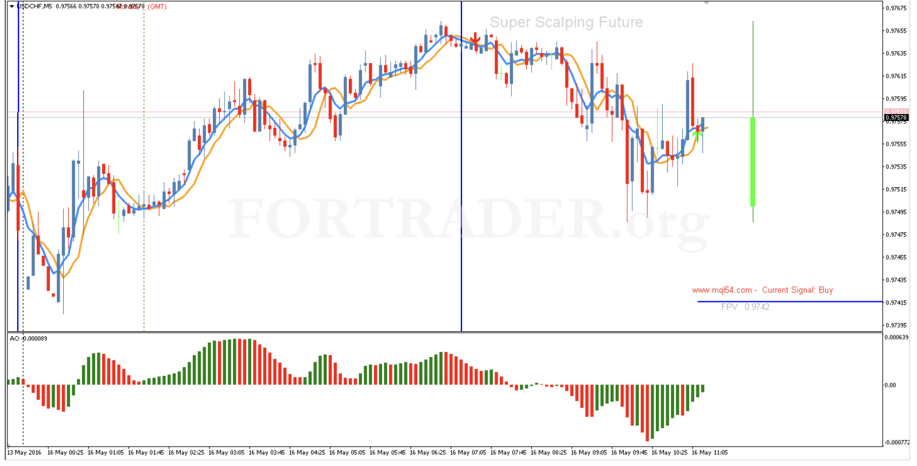Click the '16 May 11:05' time label
The height and width of the screenshot is (466, 917).
pyautogui.click(x=709, y=452)
